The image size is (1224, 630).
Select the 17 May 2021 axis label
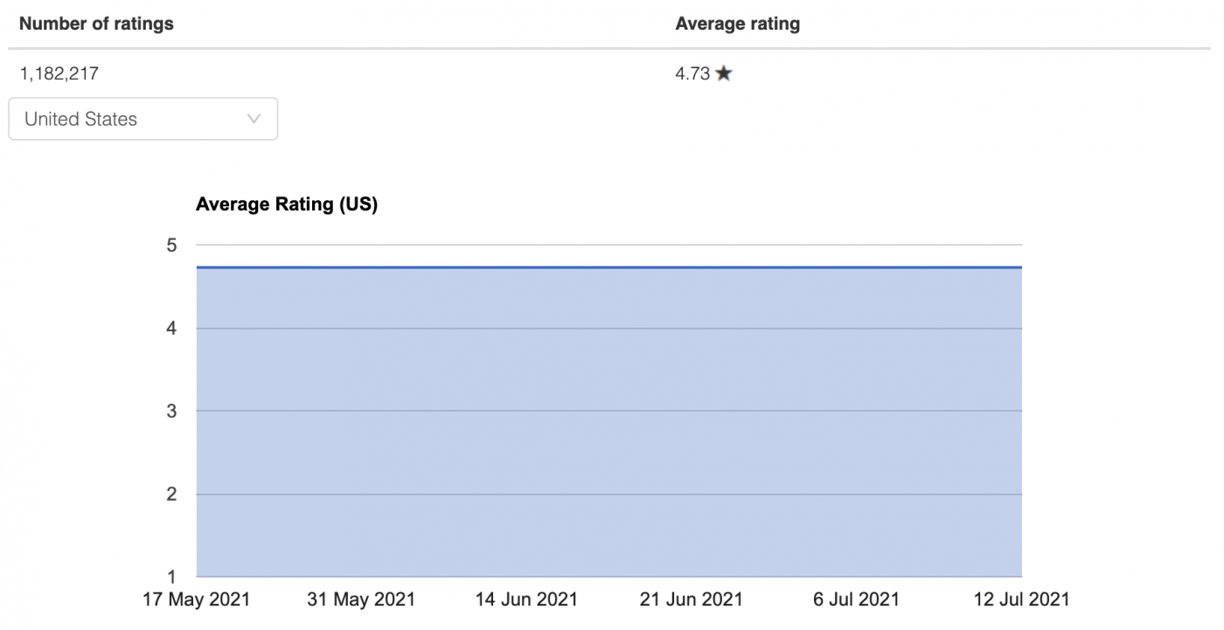point(196,599)
